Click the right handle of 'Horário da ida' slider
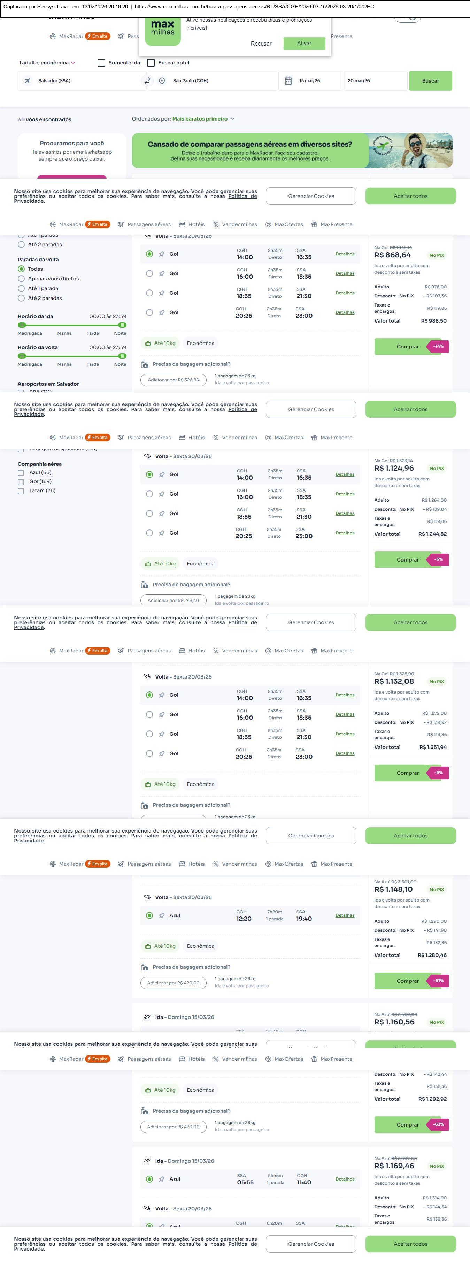The height and width of the screenshot is (1261, 470). [x=122, y=325]
